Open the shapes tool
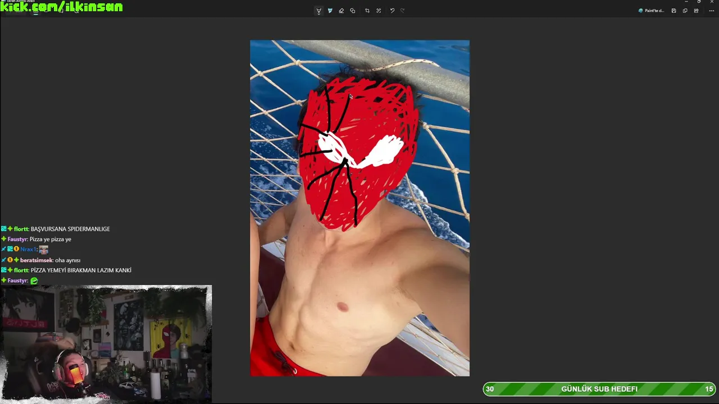 coord(352,11)
